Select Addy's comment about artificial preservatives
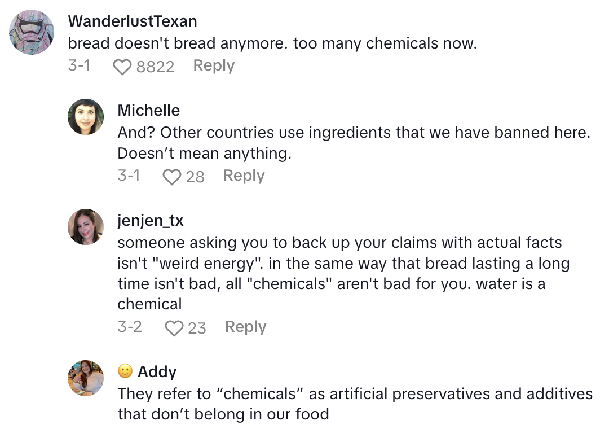Viewport: 609px width, 429px height. tap(355, 404)
